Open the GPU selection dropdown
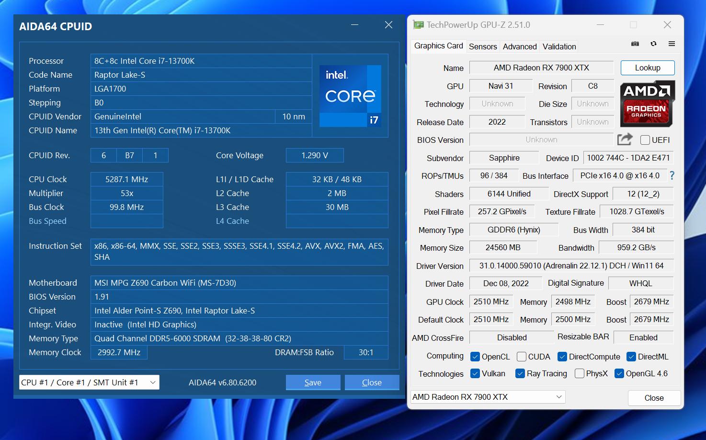The image size is (706, 440). [x=488, y=397]
